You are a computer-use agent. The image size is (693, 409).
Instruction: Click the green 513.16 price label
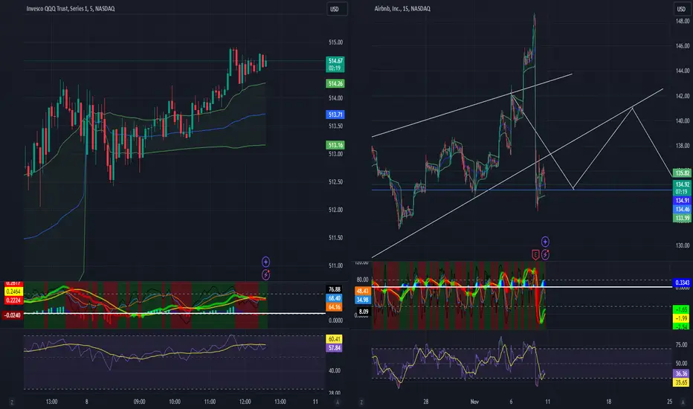click(x=335, y=145)
